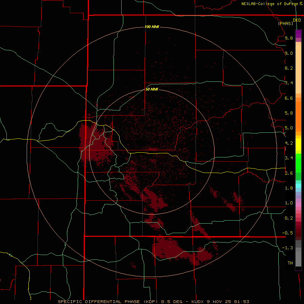This screenshot has width=304, height=304.
Task: Click the 7.4 value on the color scale
Action: 289,83
